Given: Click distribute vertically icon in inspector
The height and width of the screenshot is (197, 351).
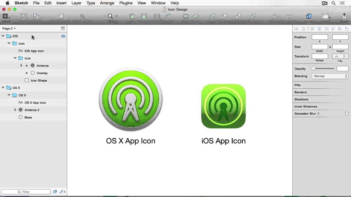Looking at the screenshot, I should pyautogui.click(x=303, y=28).
